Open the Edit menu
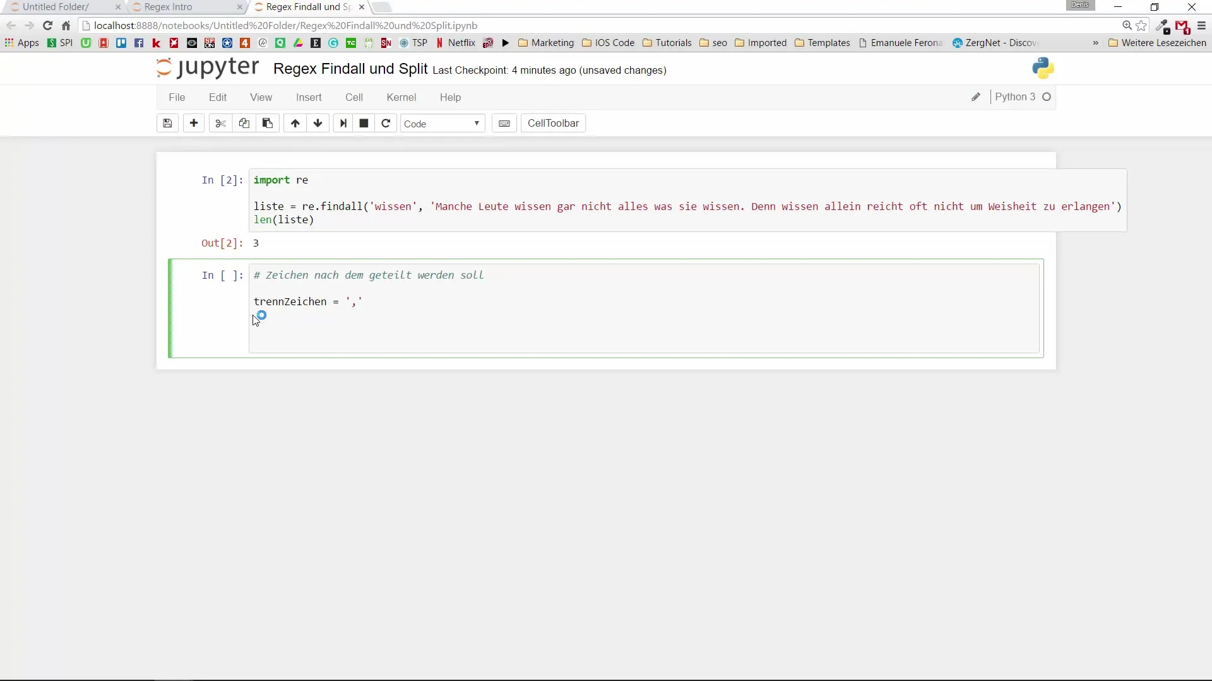Image resolution: width=1212 pixels, height=681 pixels. pyautogui.click(x=218, y=98)
